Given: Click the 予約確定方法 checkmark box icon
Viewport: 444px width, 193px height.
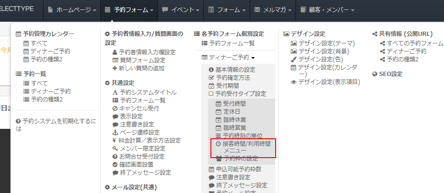Looking at the screenshot, I should [x=211, y=77].
